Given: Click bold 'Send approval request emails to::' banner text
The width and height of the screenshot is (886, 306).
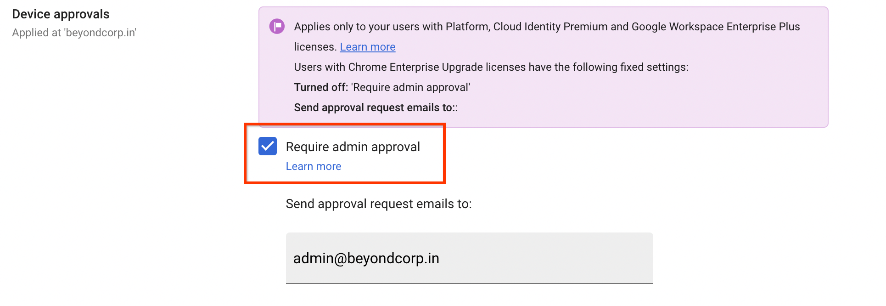Looking at the screenshot, I should 376,108.
